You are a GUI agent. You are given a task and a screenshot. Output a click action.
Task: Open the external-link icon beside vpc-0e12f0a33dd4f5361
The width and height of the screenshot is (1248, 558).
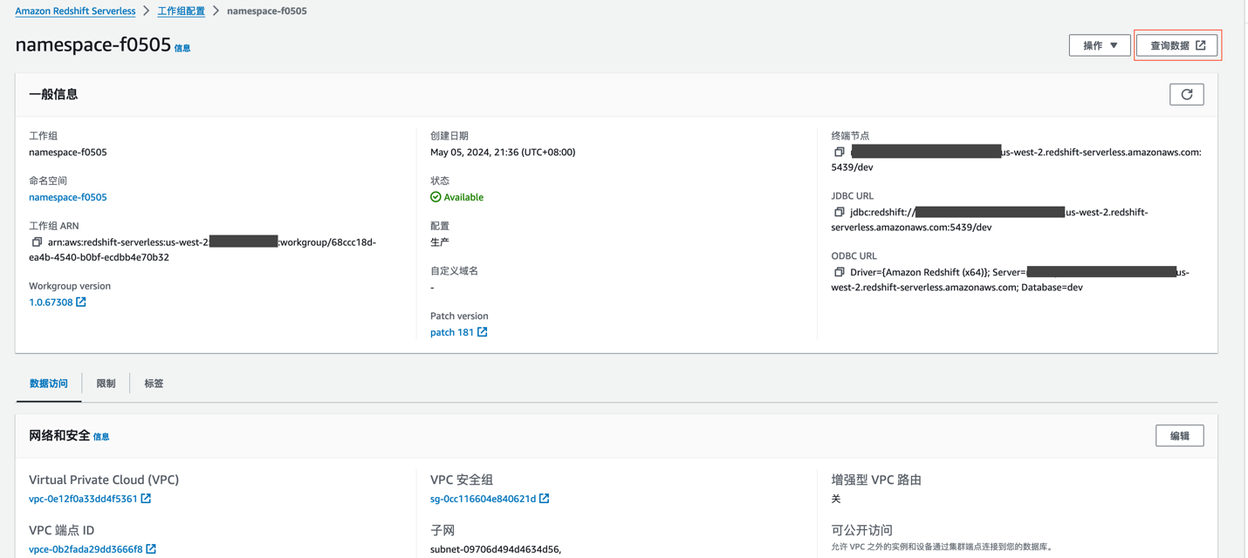point(146,499)
